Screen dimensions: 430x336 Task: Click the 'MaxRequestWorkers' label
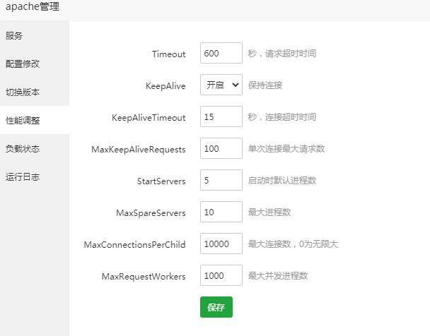[144, 276]
